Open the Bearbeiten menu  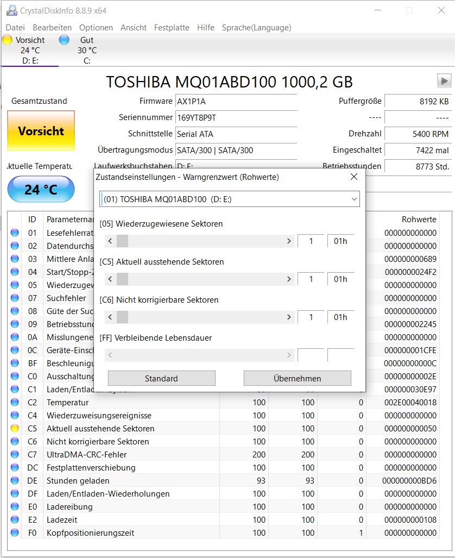(x=52, y=28)
